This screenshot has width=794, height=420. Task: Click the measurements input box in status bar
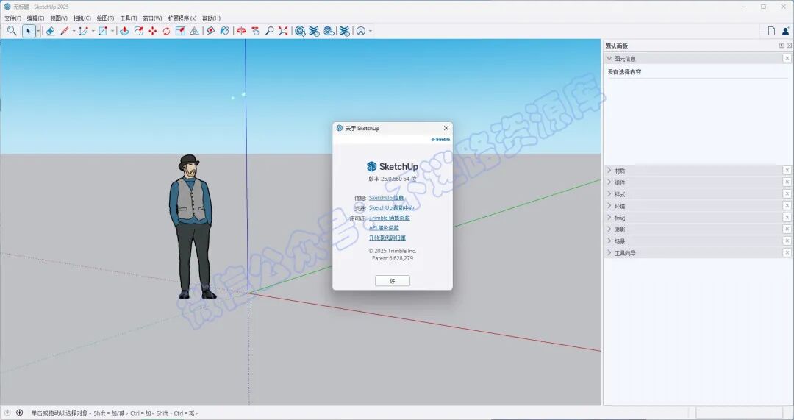(740, 413)
